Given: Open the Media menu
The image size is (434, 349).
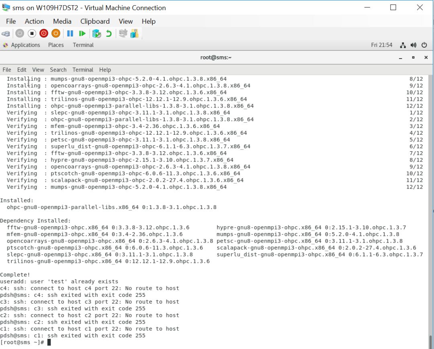Looking at the screenshot, I should 62,21.
